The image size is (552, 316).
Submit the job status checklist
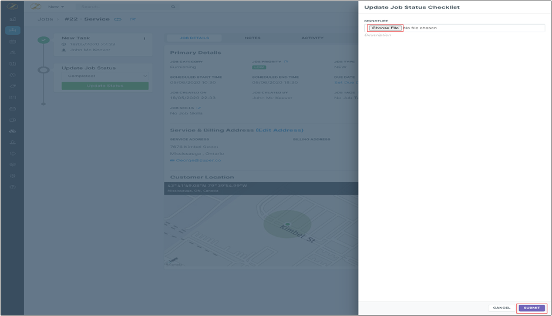click(531, 308)
